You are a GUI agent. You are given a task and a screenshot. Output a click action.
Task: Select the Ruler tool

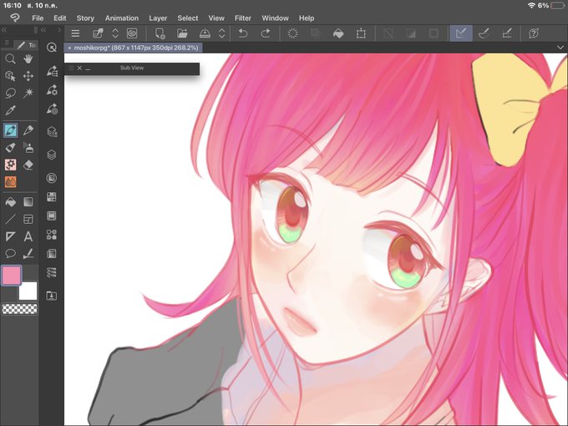point(11,236)
